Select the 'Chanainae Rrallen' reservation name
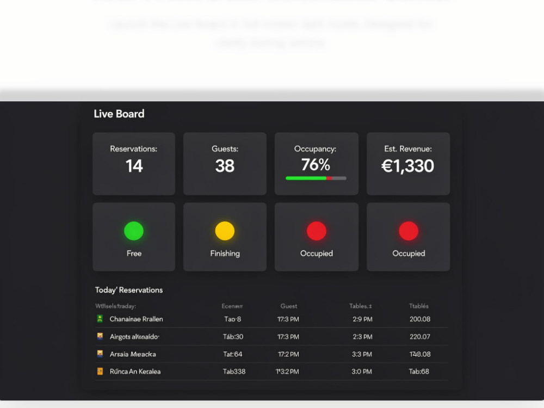The image size is (544, 408). pos(136,319)
